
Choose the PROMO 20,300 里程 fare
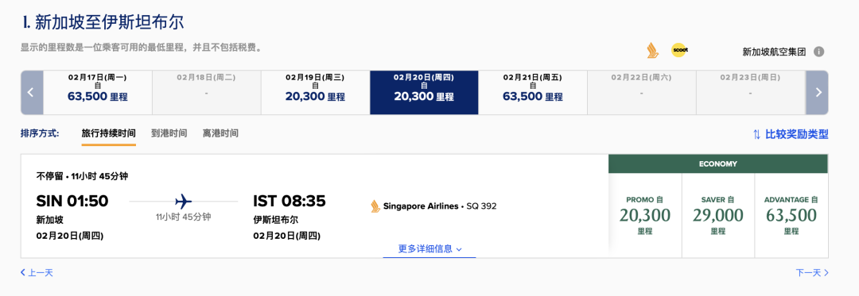(x=645, y=216)
